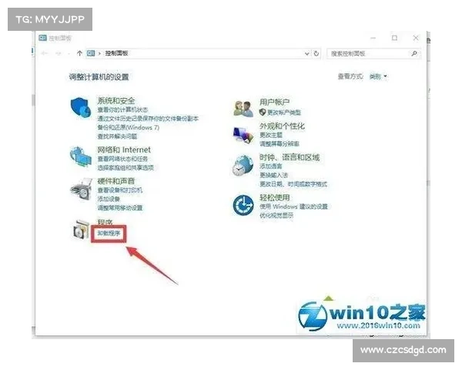Screen dimensions: 462x370
Task: Click 更改帐户类型 link
Action: click(284, 113)
